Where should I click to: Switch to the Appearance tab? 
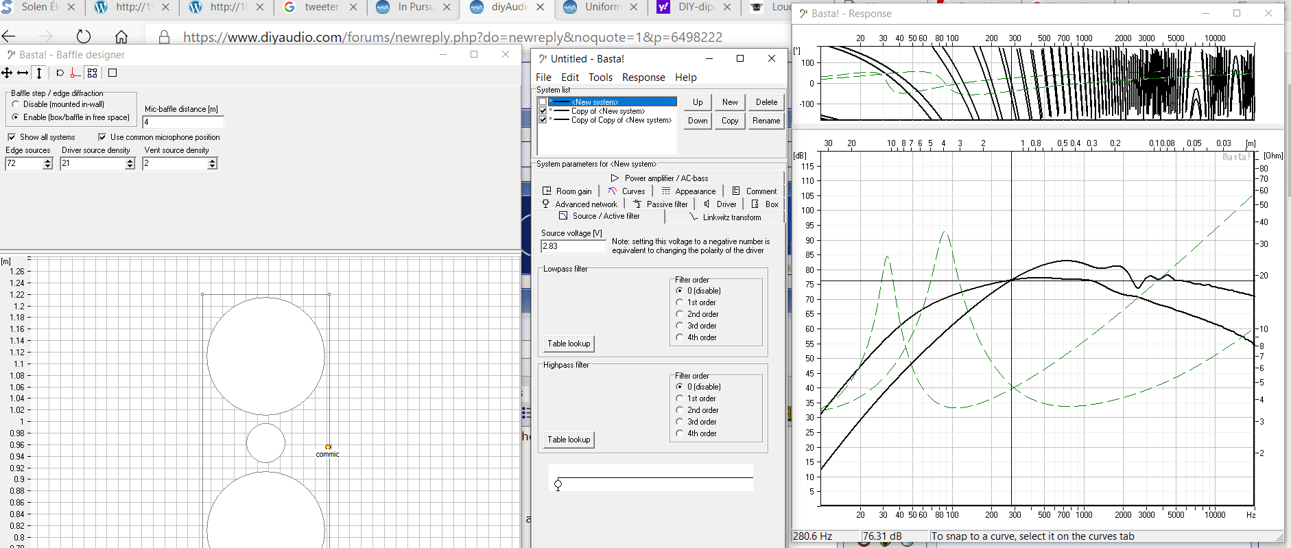pos(688,191)
